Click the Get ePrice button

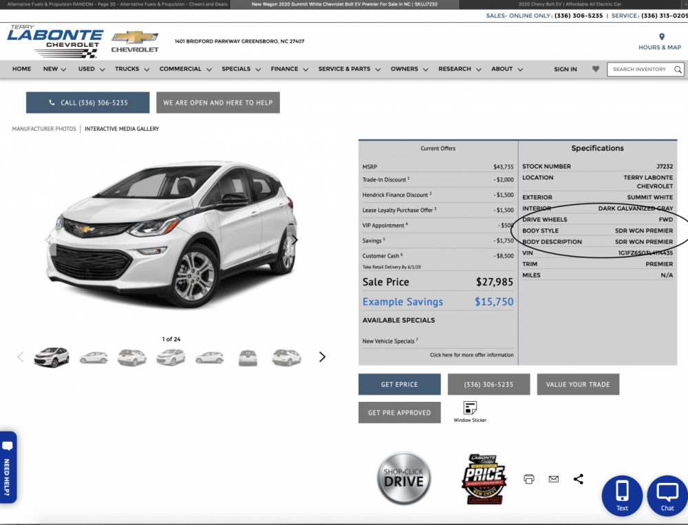[x=399, y=385]
